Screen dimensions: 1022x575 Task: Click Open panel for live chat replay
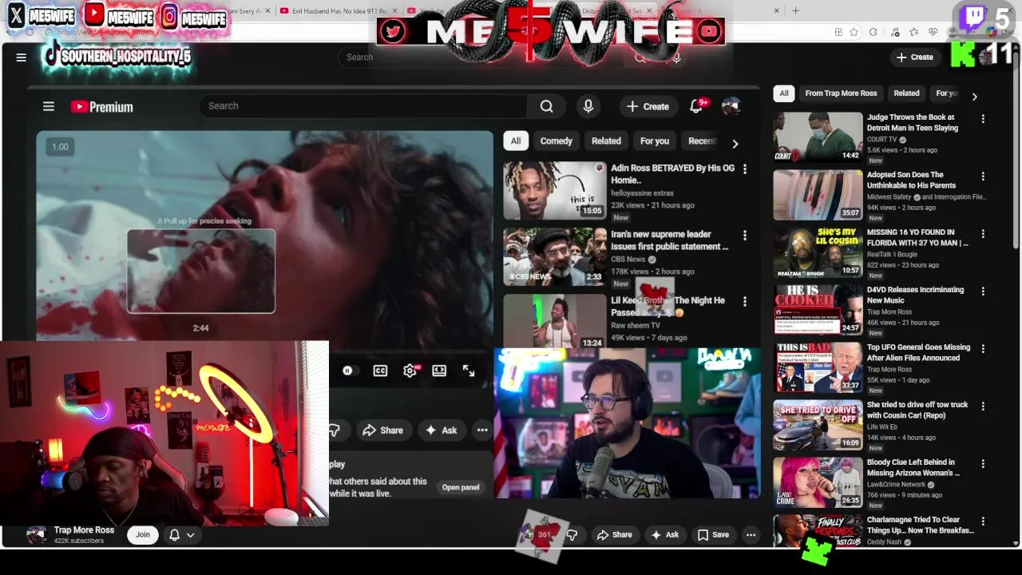461,487
